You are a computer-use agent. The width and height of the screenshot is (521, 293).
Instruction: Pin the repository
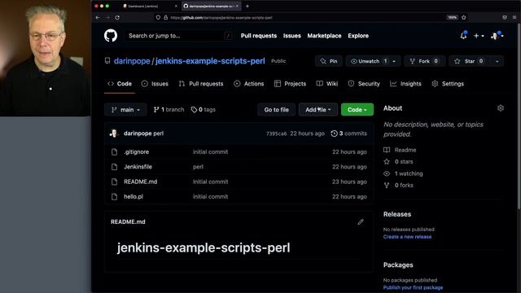coord(329,61)
